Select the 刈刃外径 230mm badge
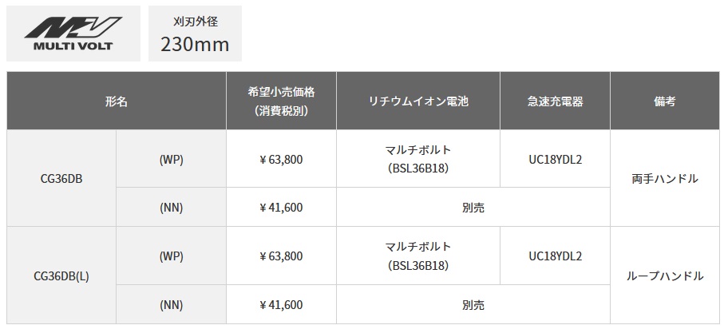Viewport: 724px width, 333px height. click(195, 34)
